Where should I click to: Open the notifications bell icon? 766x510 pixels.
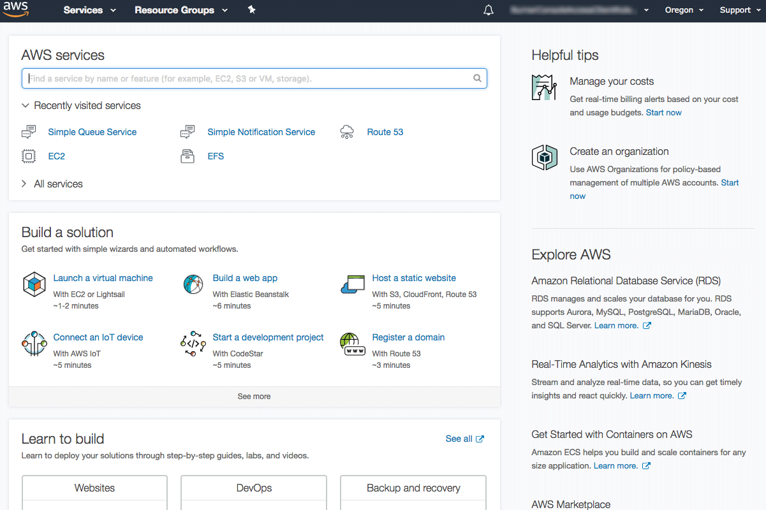488,10
